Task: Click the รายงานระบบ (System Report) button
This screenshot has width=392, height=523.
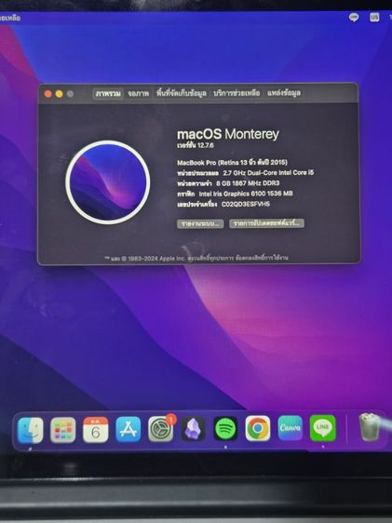Action: point(200,223)
